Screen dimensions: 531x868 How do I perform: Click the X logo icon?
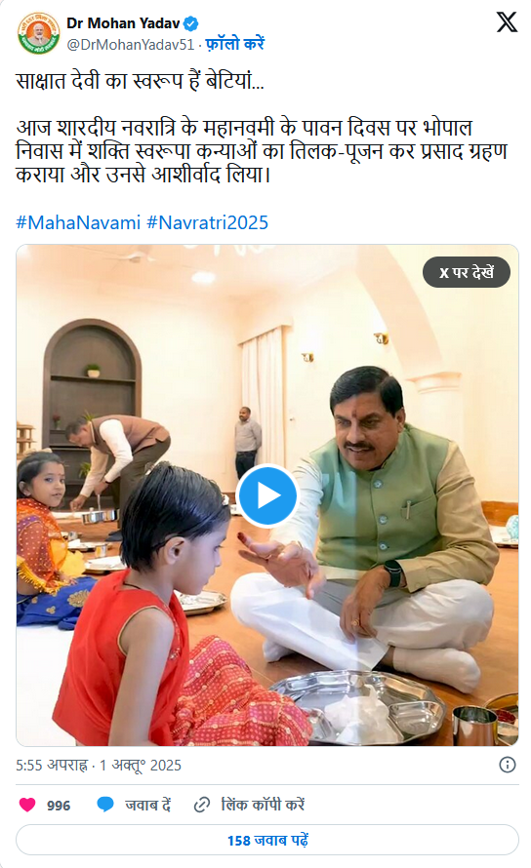[x=507, y=22]
